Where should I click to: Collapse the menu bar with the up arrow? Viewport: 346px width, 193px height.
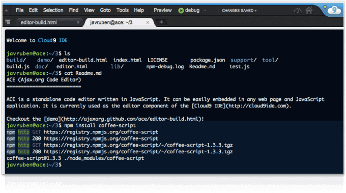click(x=7, y=10)
